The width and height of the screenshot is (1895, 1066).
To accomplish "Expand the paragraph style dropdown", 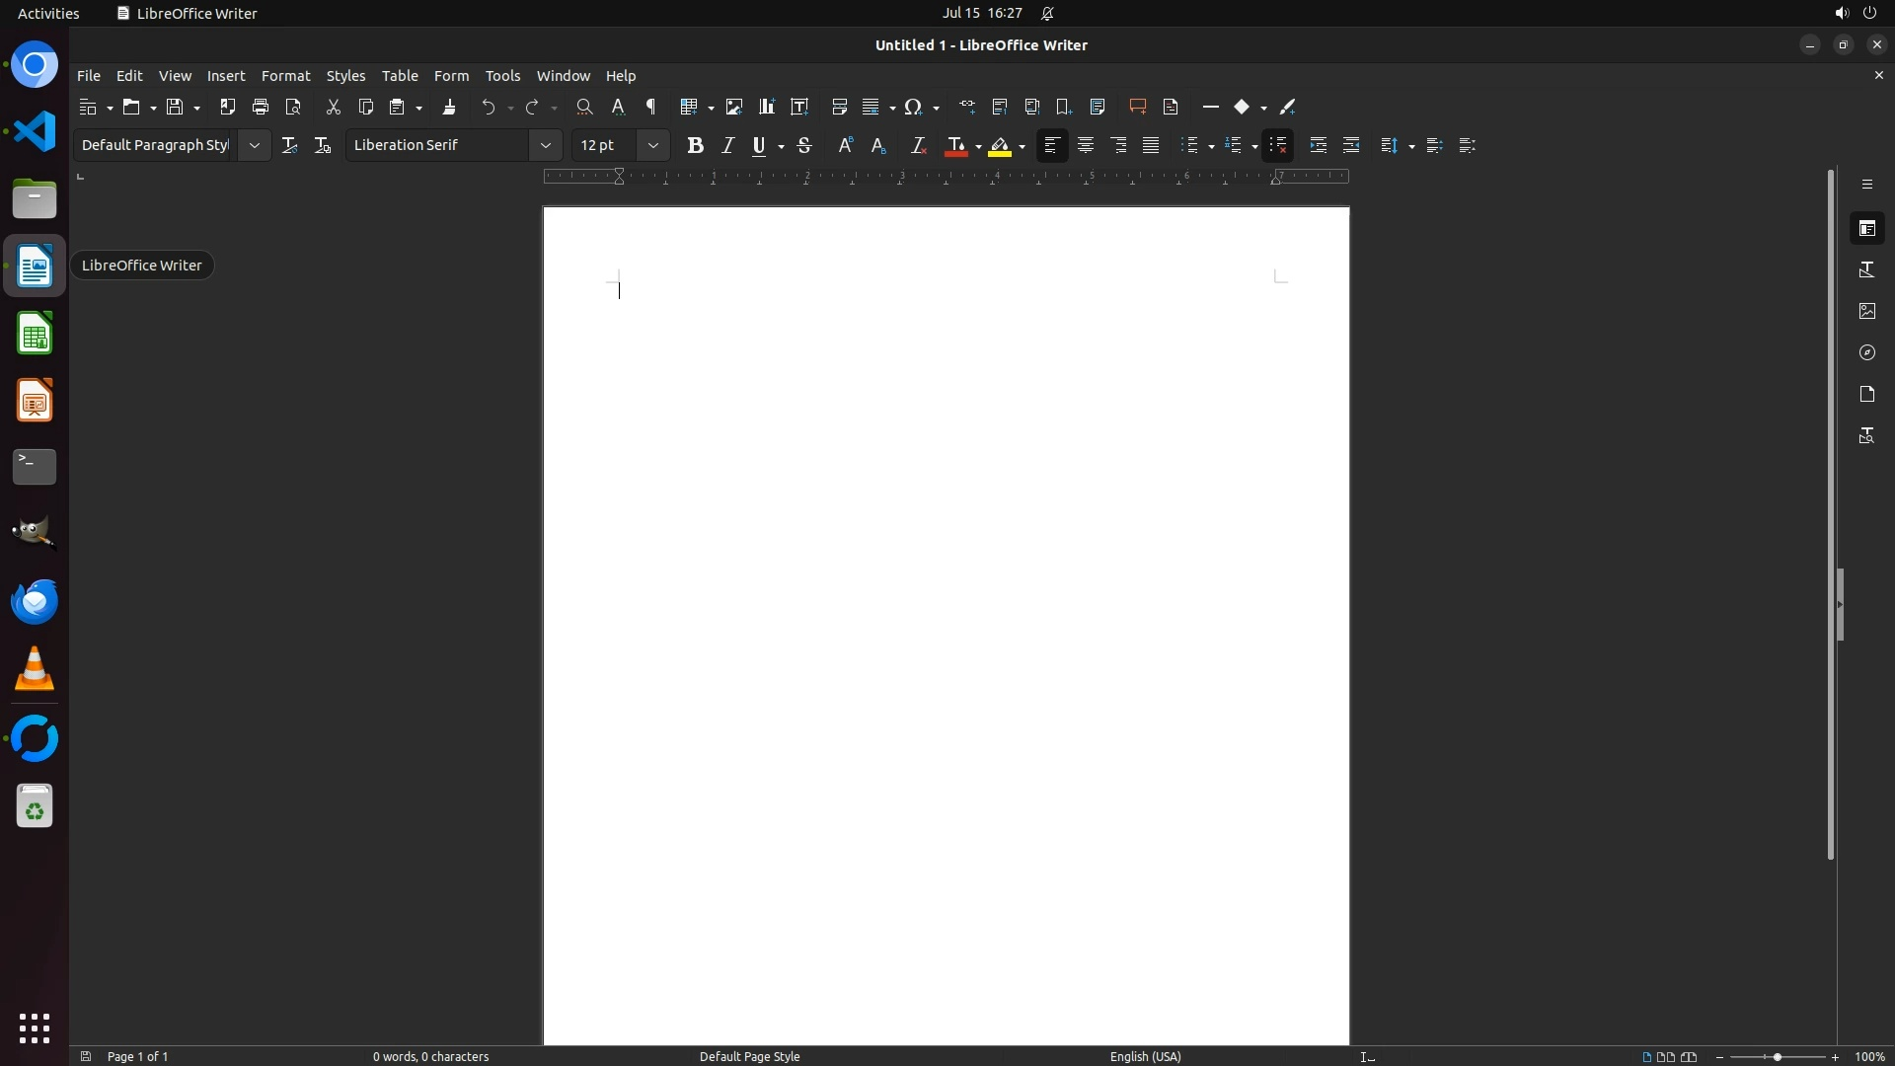I will coord(254,145).
